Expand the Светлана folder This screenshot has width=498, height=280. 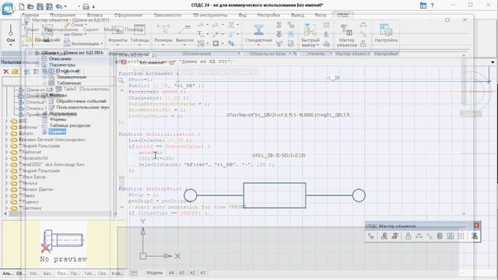click(x=6, y=208)
